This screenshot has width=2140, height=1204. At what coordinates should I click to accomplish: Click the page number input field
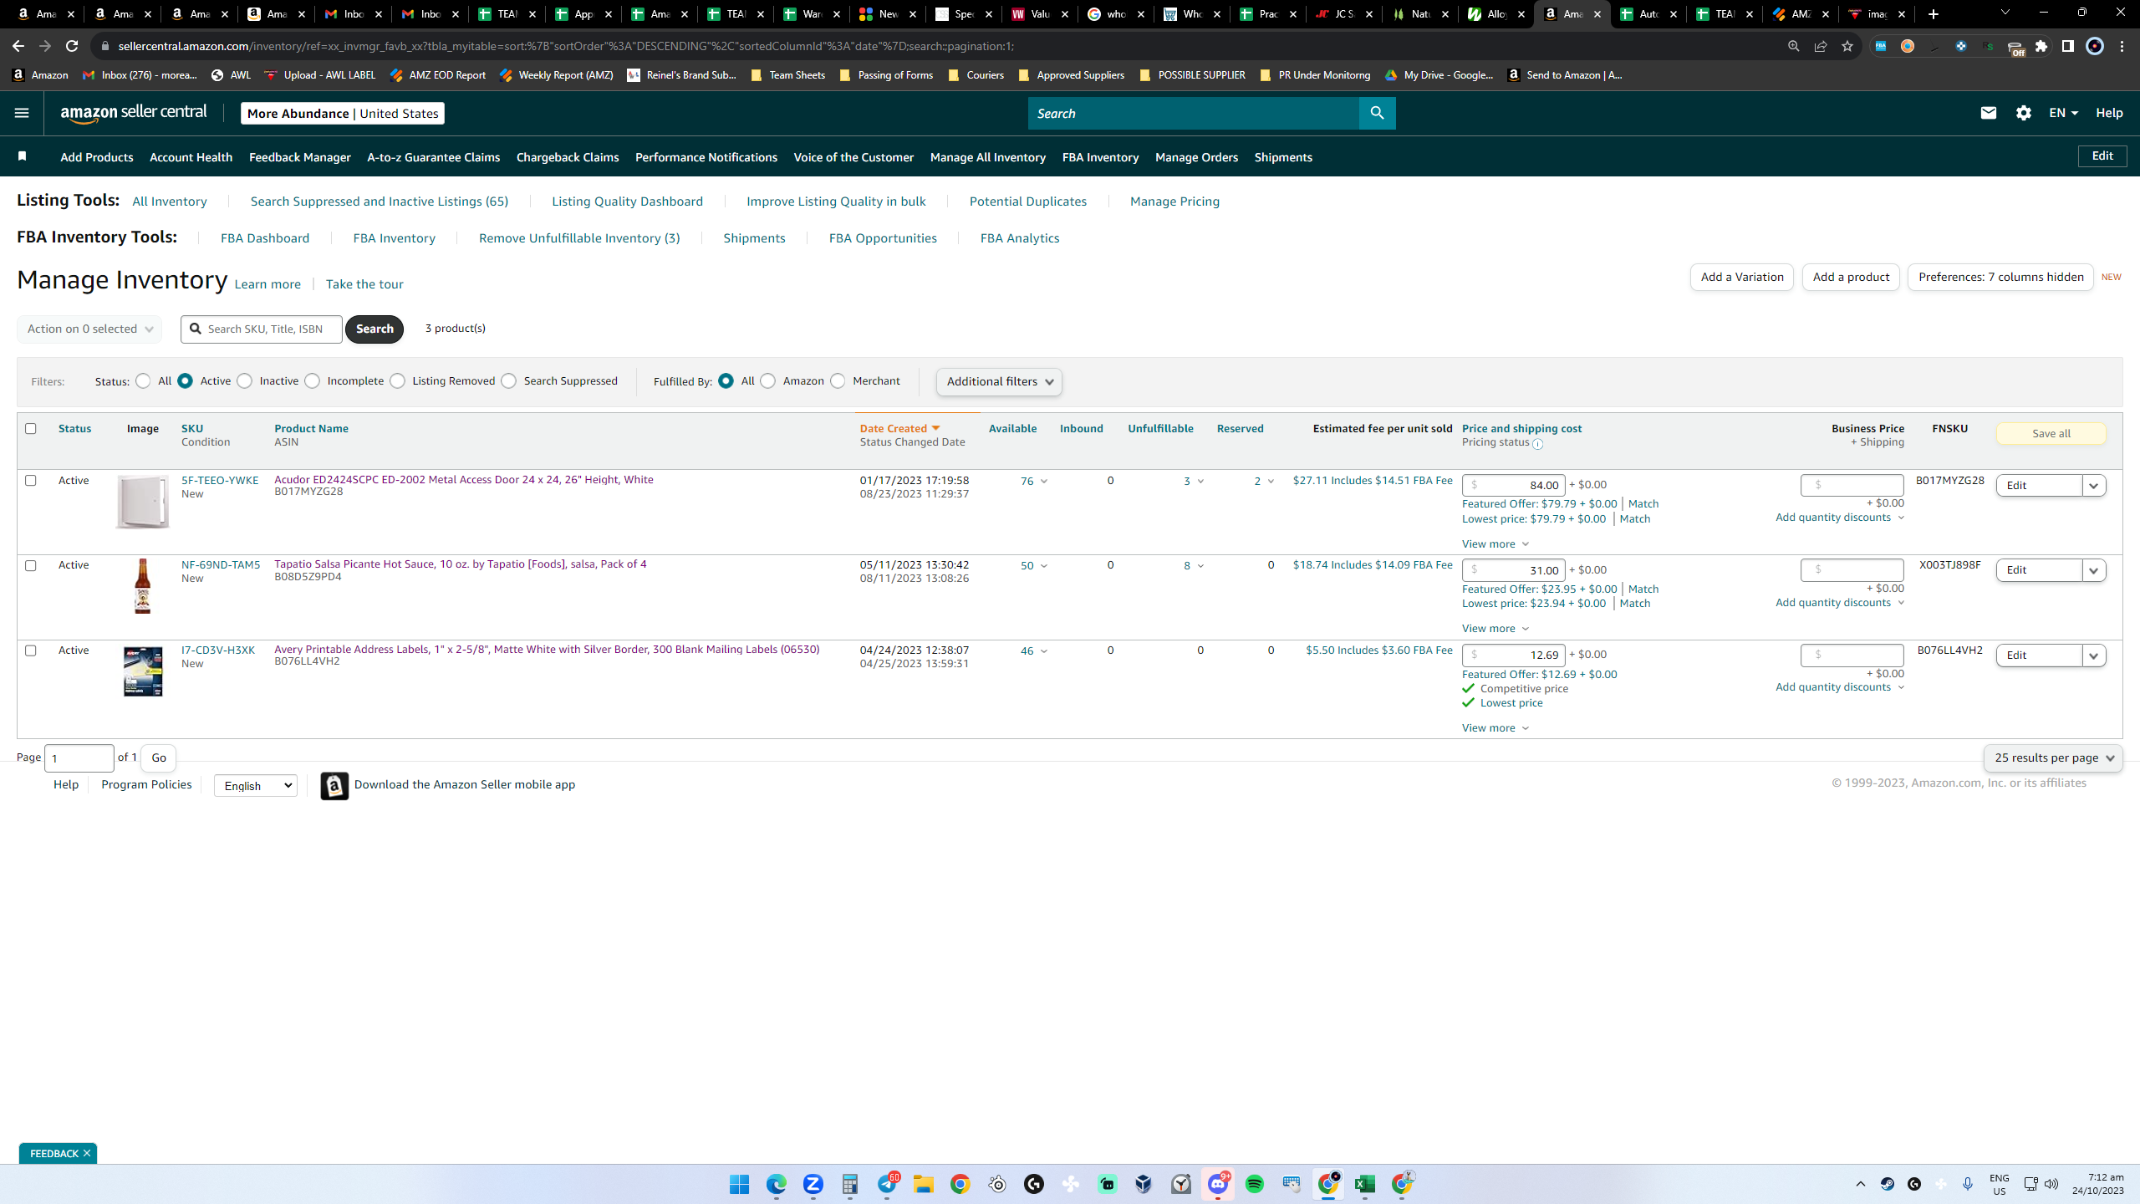(x=79, y=758)
